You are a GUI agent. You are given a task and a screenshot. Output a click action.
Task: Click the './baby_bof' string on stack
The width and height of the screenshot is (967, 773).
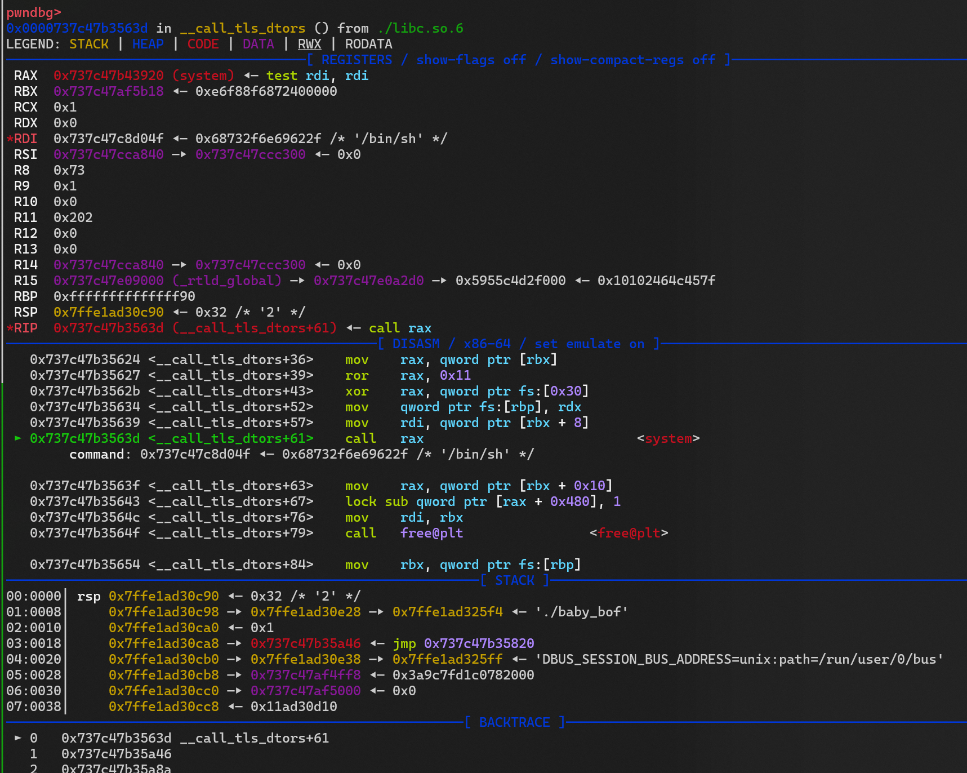(x=581, y=612)
